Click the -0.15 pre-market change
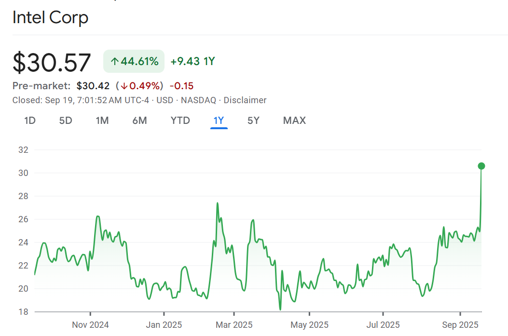508x336 pixels. 181,86
